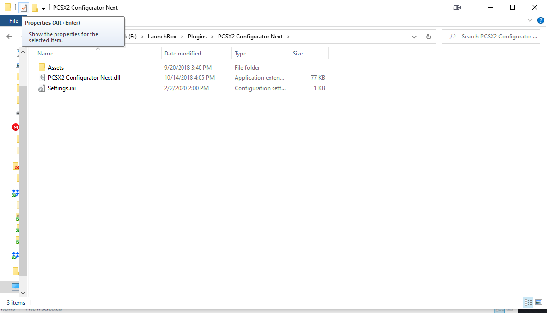The width and height of the screenshot is (547, 313).
Task: Open the File menu
Action: click(13, 21)
